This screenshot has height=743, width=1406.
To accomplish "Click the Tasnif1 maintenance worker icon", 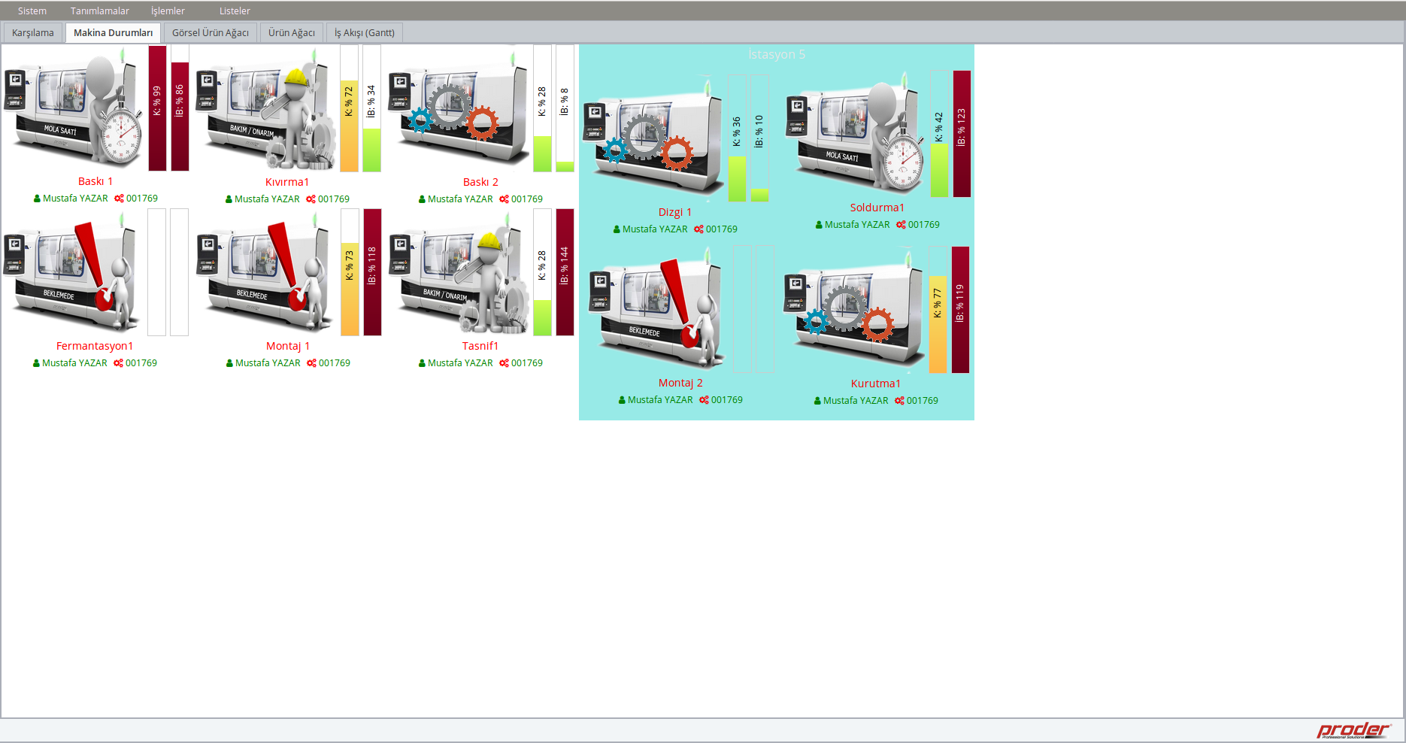I will [x=459, y=274].
